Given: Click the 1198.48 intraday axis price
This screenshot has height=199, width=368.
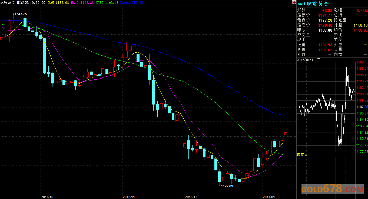Looking at the screenshot, I should [x=362, y=62].
